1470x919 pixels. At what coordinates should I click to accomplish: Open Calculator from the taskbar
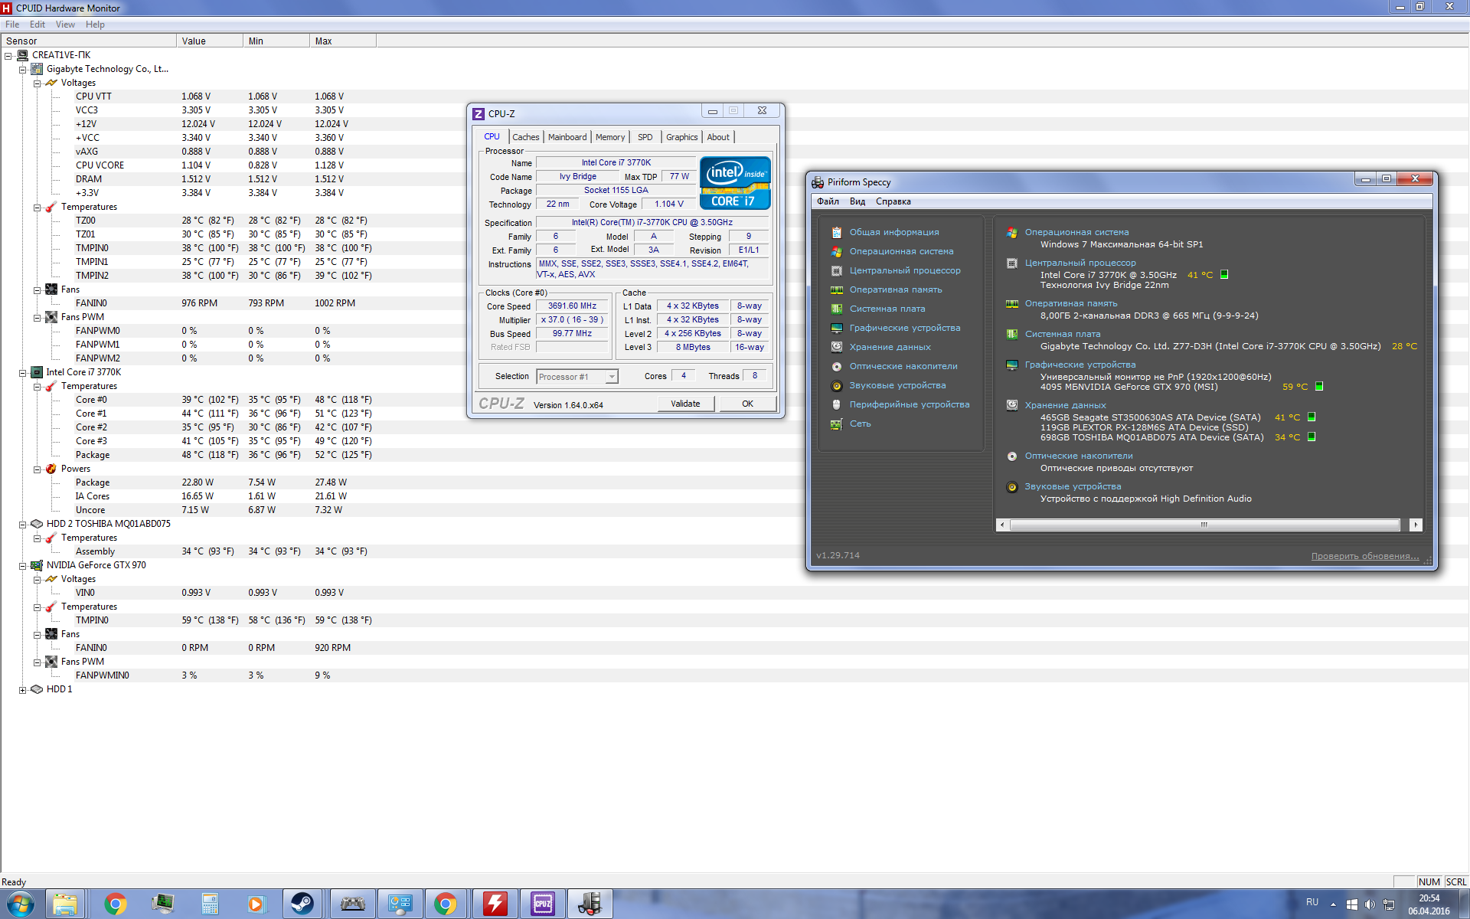(210, 904)
